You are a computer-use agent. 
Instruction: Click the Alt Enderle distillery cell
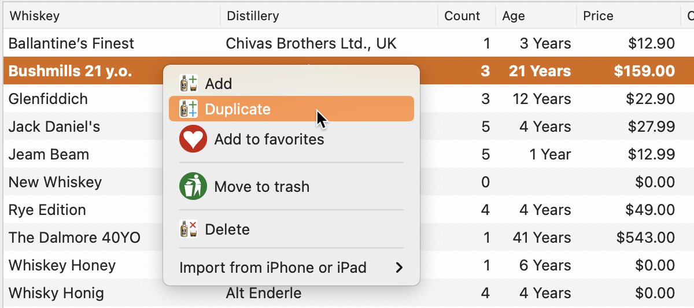(264, 293)
